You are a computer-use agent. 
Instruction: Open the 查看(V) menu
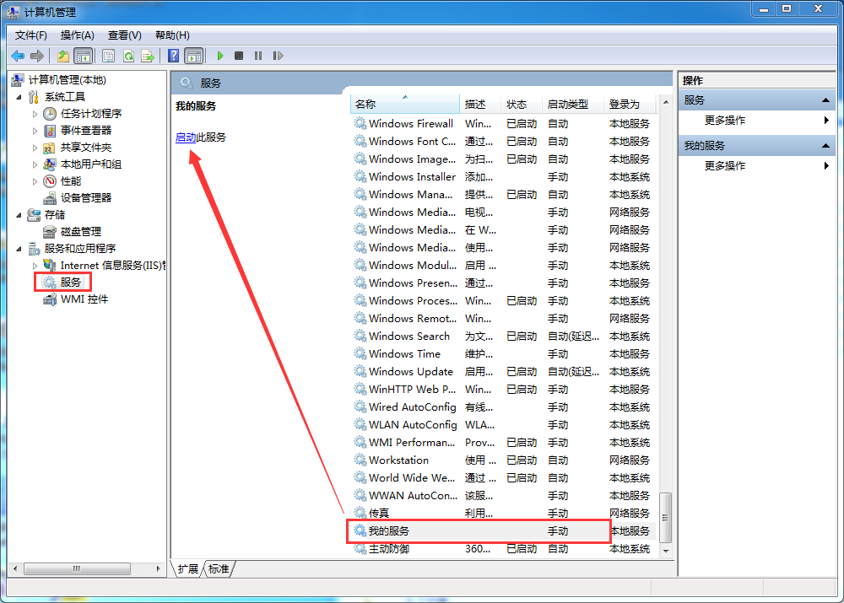coord(124,35)
